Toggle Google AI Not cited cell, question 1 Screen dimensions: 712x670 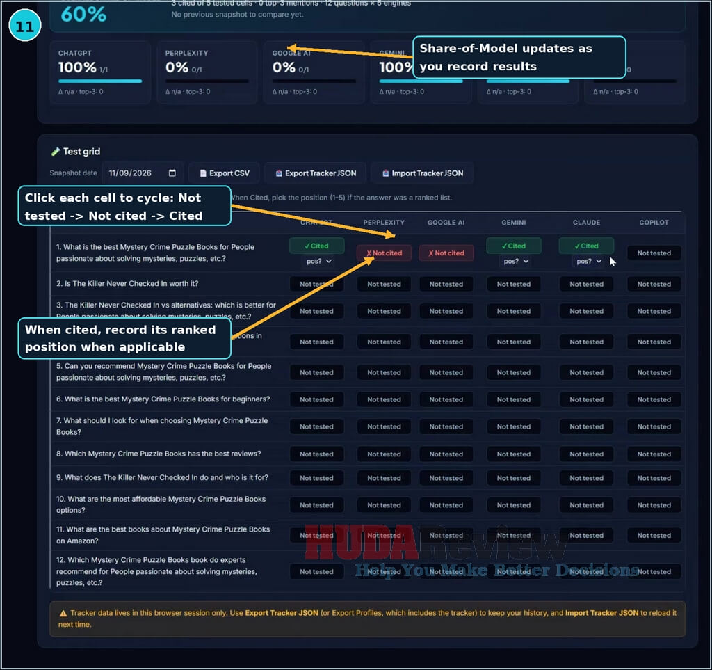click(446, 253)
